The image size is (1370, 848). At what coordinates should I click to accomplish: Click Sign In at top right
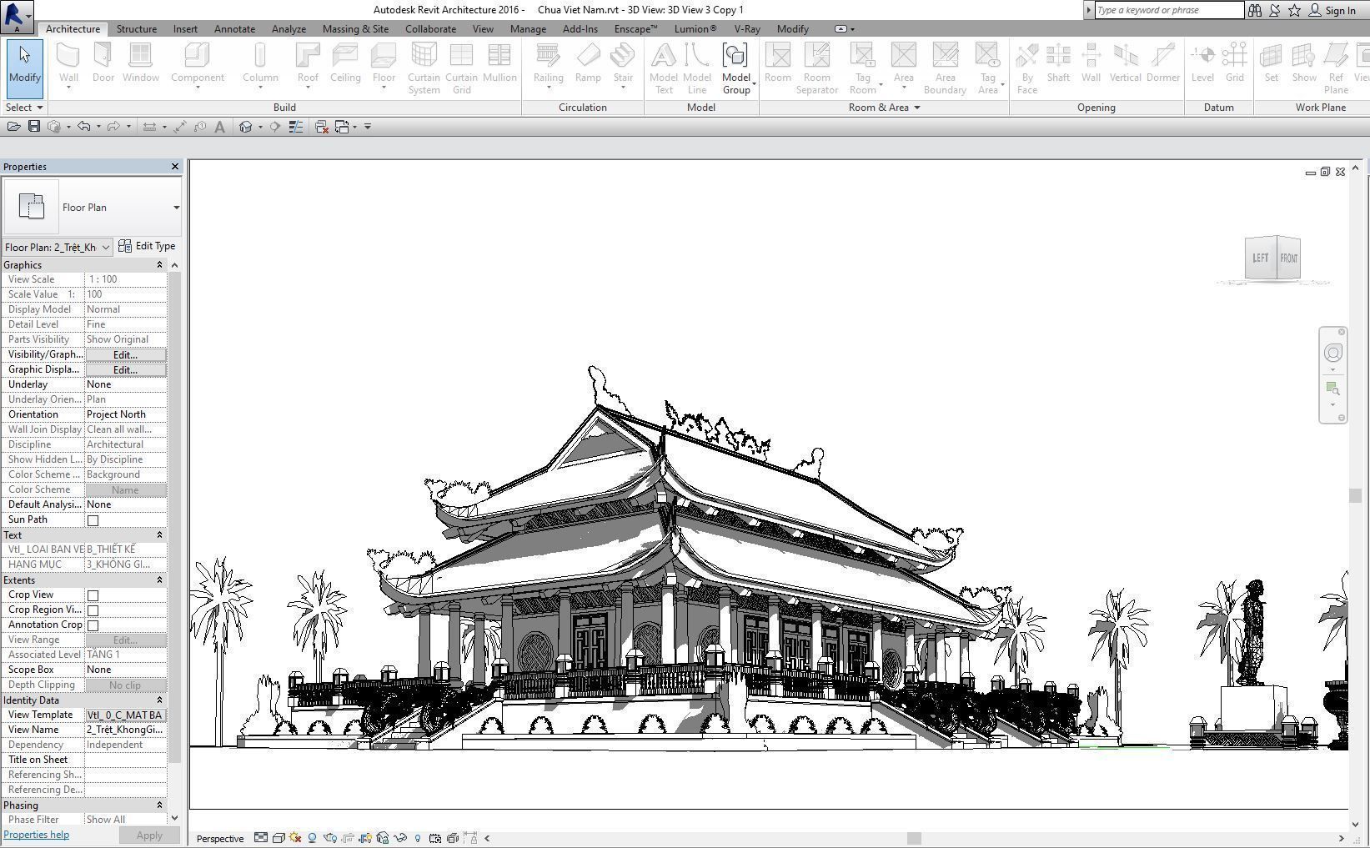tap(1332, 10)
